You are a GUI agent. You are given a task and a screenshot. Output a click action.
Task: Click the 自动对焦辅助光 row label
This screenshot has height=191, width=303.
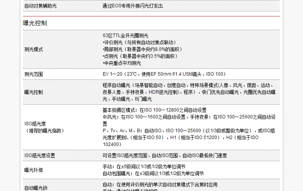click(40, 6)
